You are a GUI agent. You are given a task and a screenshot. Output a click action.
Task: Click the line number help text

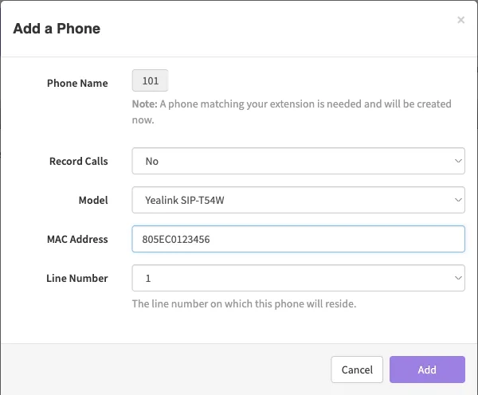tap(244, 304)
